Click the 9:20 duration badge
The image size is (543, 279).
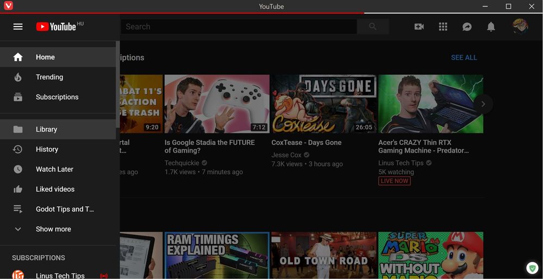pyautogui.click(x=152, y=127)
